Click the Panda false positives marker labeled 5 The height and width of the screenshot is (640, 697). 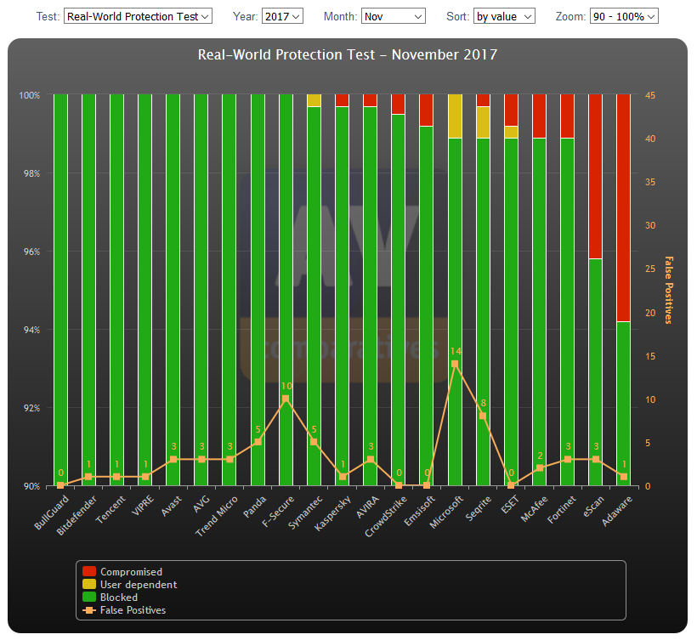(258, 442)
